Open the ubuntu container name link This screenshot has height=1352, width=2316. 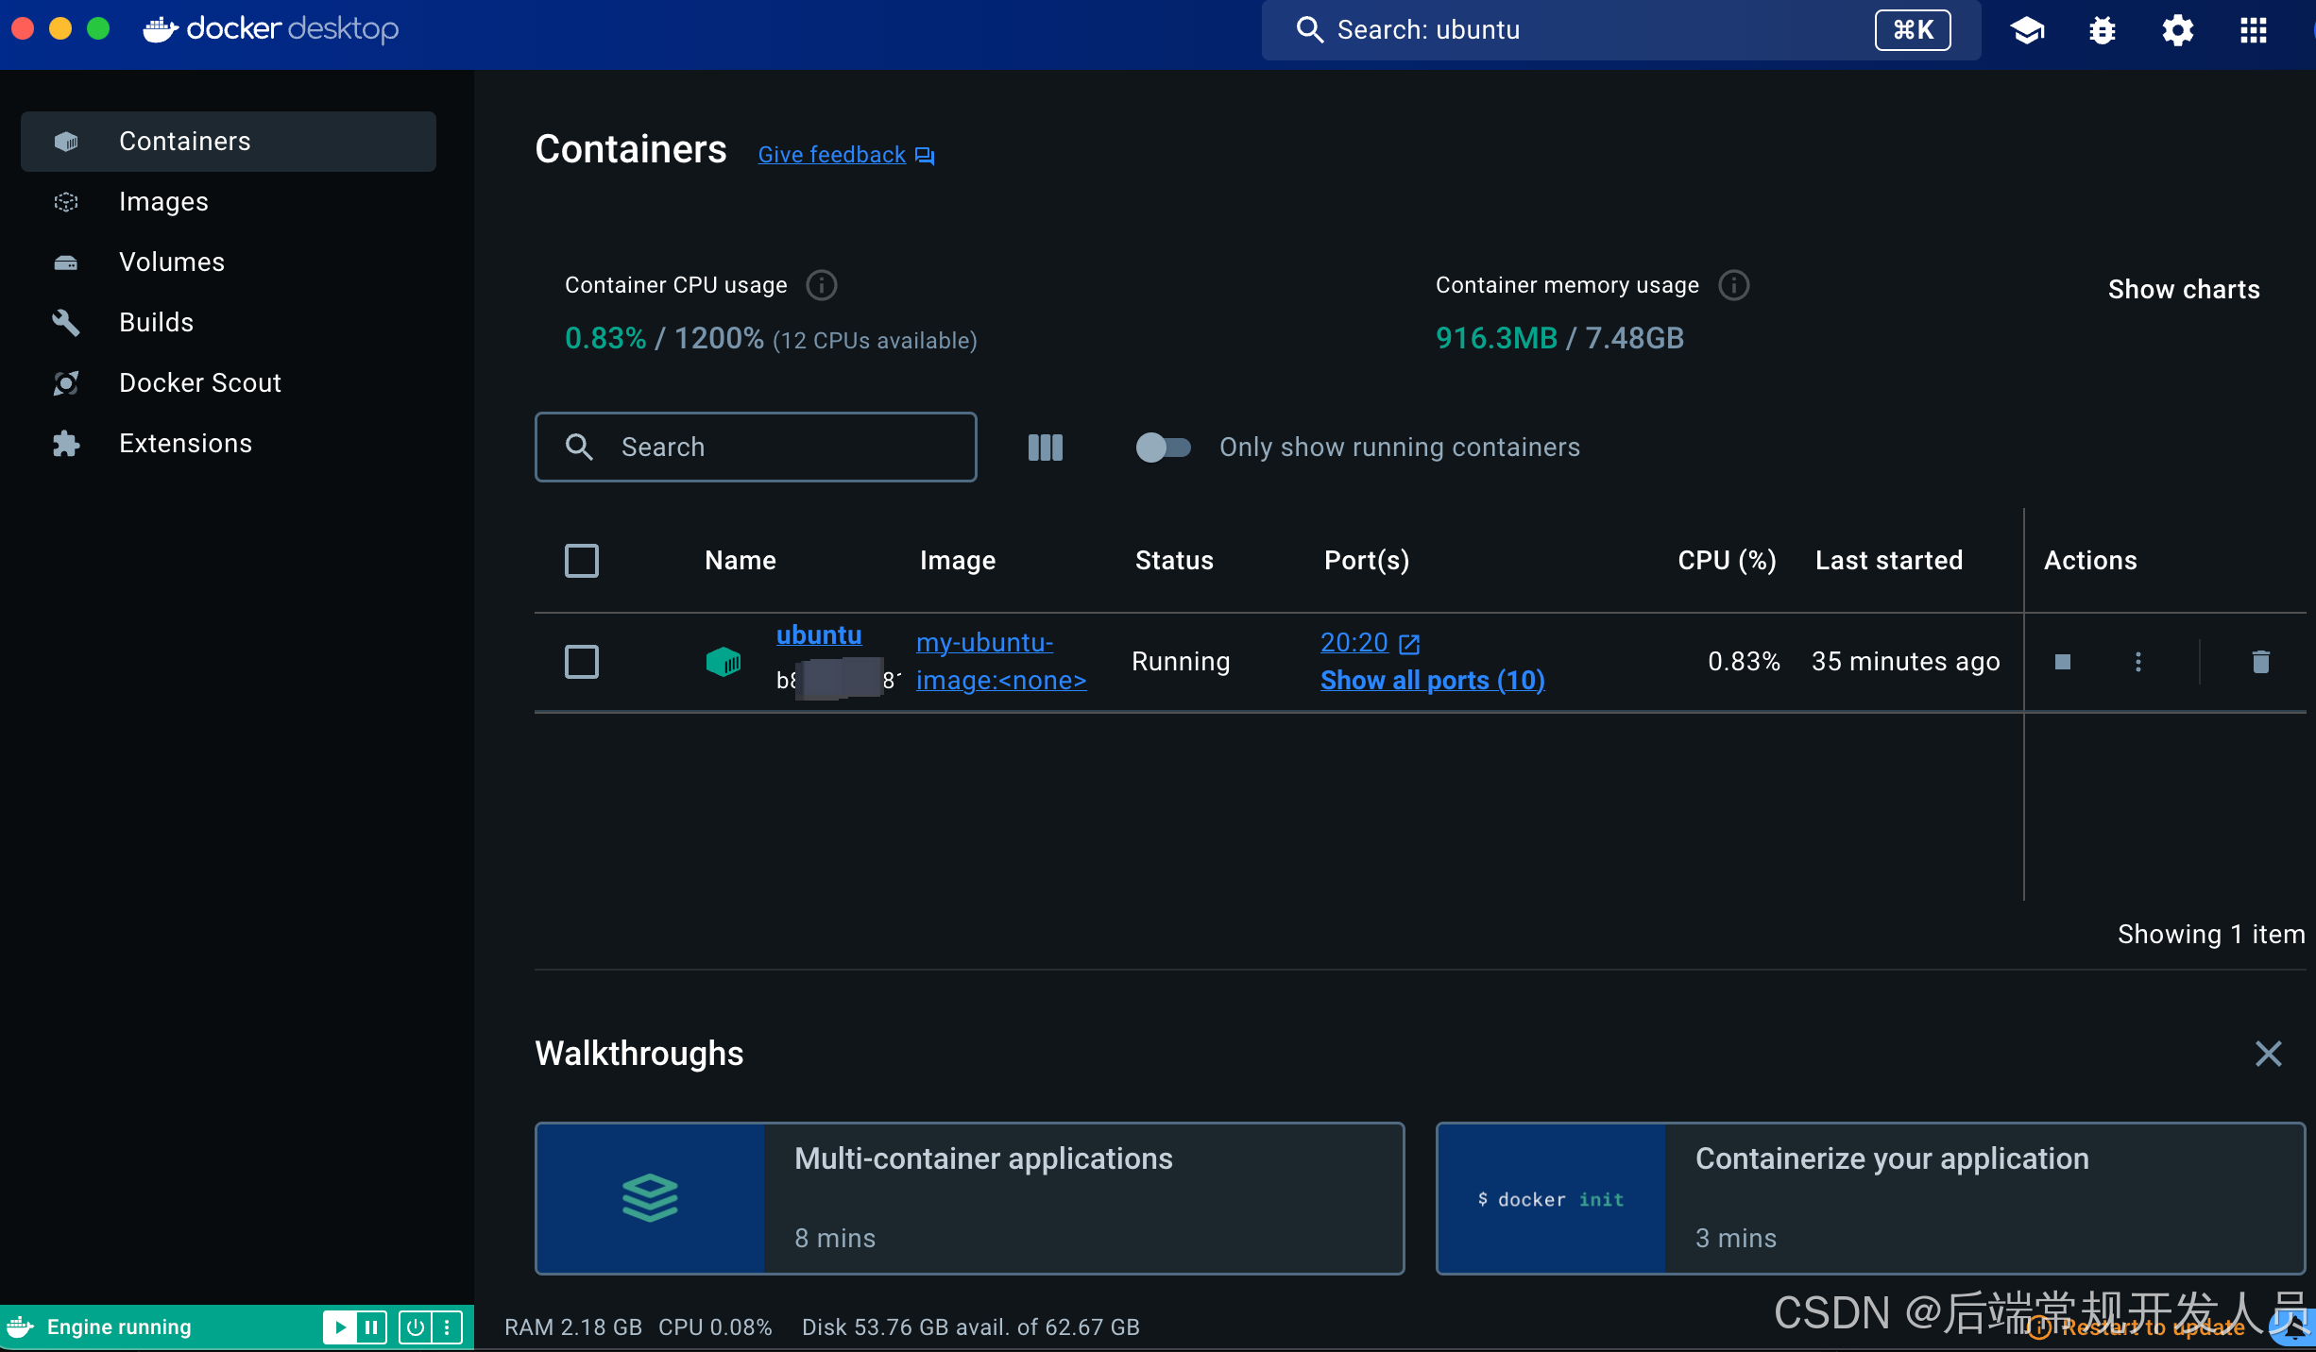tap(819, 635)
